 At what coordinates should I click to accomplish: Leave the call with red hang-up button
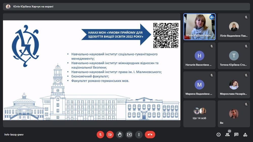150,135
